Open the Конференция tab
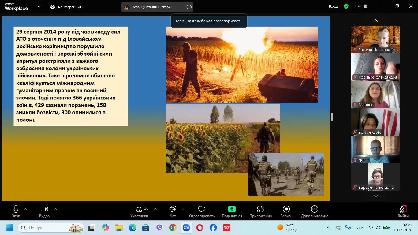The height and width of the screenshot is (235, 418). coord(66,7)
